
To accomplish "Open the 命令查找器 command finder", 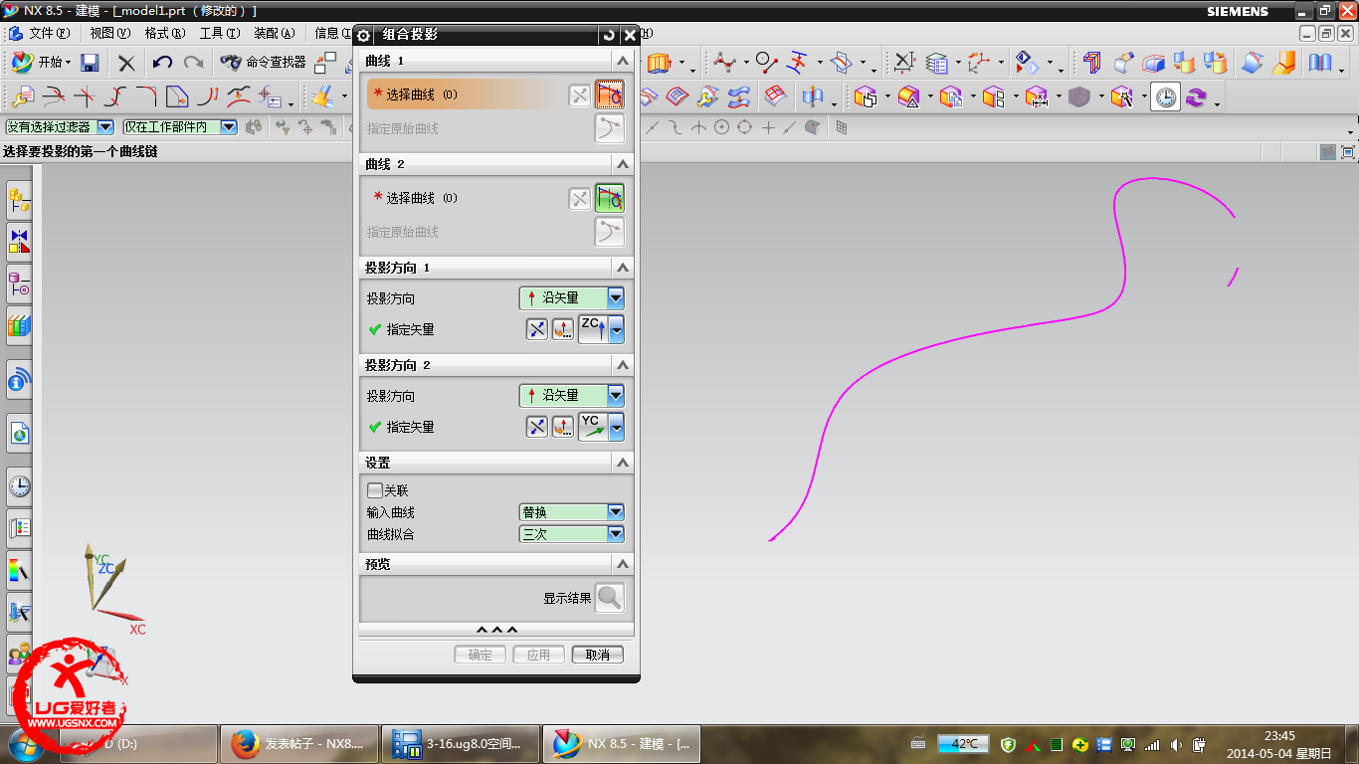I will click(x=264, y=62).
